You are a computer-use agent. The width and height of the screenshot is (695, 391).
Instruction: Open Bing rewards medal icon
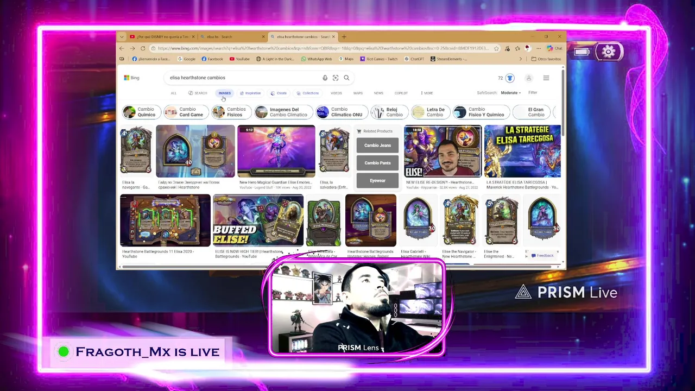click(509, 78)
